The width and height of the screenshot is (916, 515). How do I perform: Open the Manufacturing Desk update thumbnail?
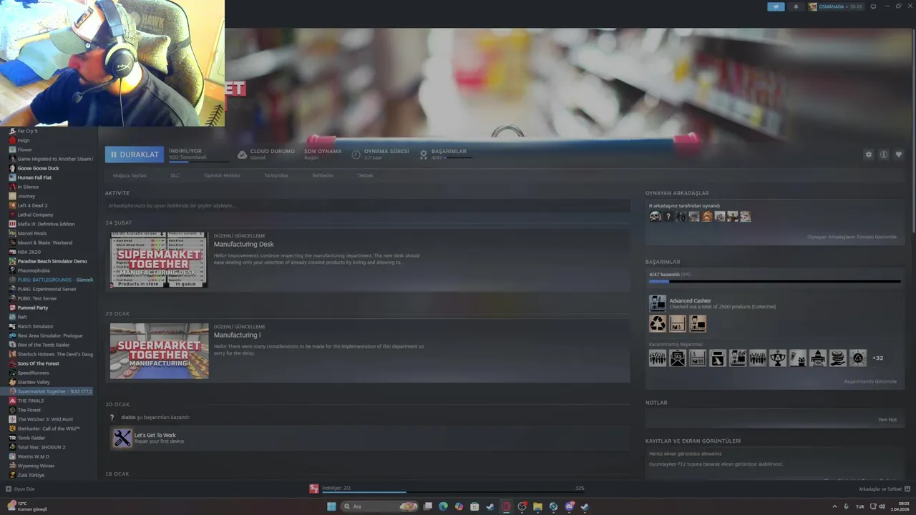[x=159, y=260]
